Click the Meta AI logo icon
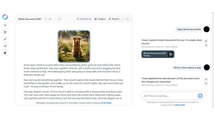Image resolution: width=214 pixels, height=120 pixels. (5, 17)
